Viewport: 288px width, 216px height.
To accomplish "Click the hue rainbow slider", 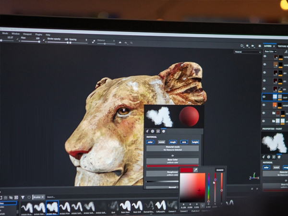I will (208, 187).
